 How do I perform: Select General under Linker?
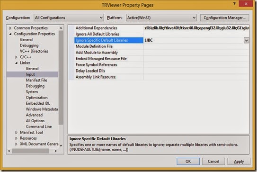(32, 69)
